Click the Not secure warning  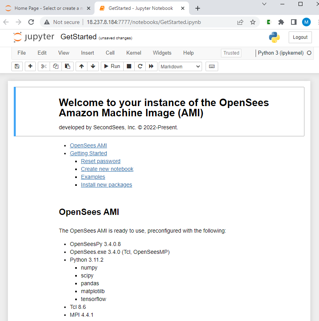pyautogui.click(x=62, y=22)
